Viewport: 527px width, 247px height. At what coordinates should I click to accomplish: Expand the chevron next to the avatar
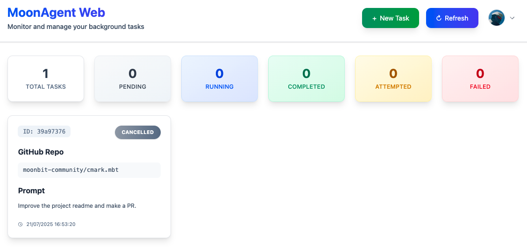click(x=512, y=18)
